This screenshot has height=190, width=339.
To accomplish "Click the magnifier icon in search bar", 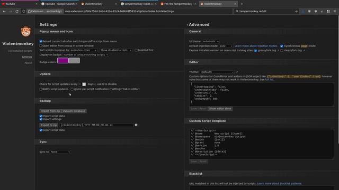I will [237, 11].
